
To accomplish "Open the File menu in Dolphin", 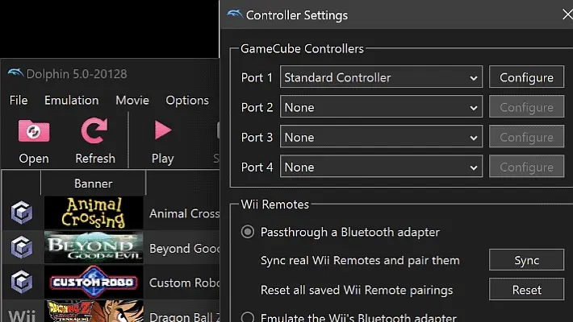I will pos(19,101).
